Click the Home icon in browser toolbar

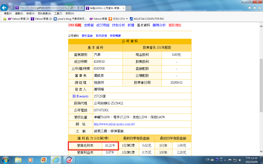pyautogui.click(x=249, y=8)
